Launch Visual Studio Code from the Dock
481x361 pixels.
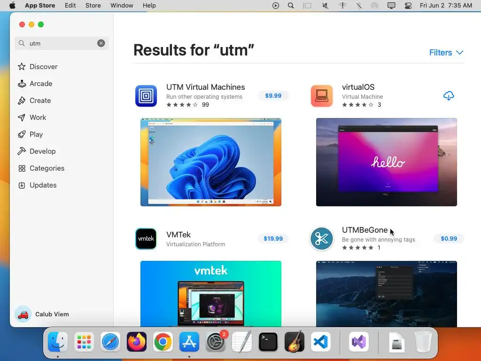[x=320, y=342]
